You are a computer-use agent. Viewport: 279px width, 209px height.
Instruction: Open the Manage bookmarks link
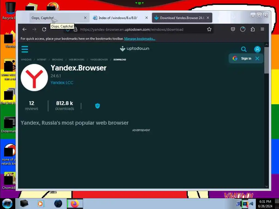click(x=140, y=39)
